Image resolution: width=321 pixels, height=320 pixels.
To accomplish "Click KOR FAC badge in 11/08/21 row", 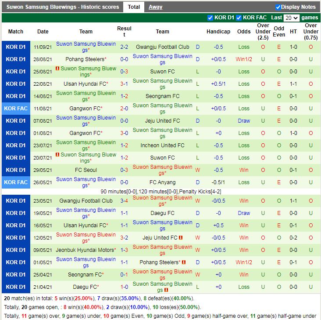I will (x=16, y=109).
